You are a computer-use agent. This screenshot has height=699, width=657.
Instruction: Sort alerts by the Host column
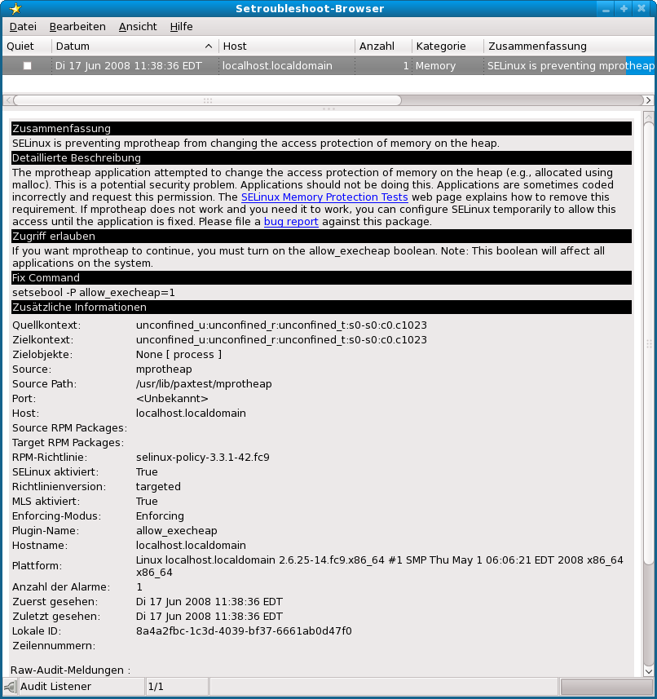point(286,46)
